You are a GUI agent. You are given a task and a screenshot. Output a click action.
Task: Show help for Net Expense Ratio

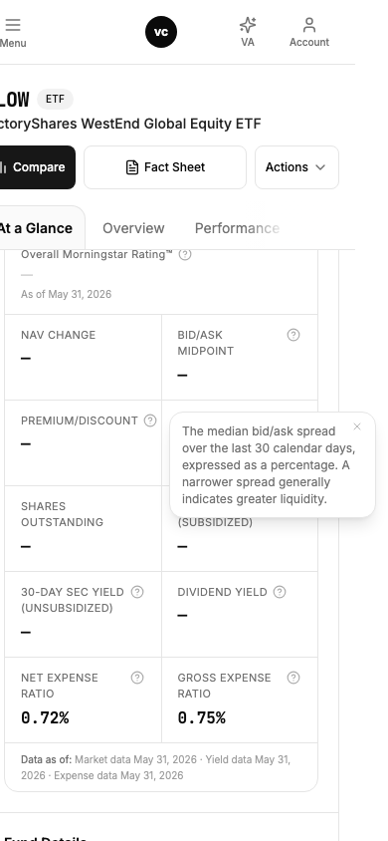click(137, 678)
